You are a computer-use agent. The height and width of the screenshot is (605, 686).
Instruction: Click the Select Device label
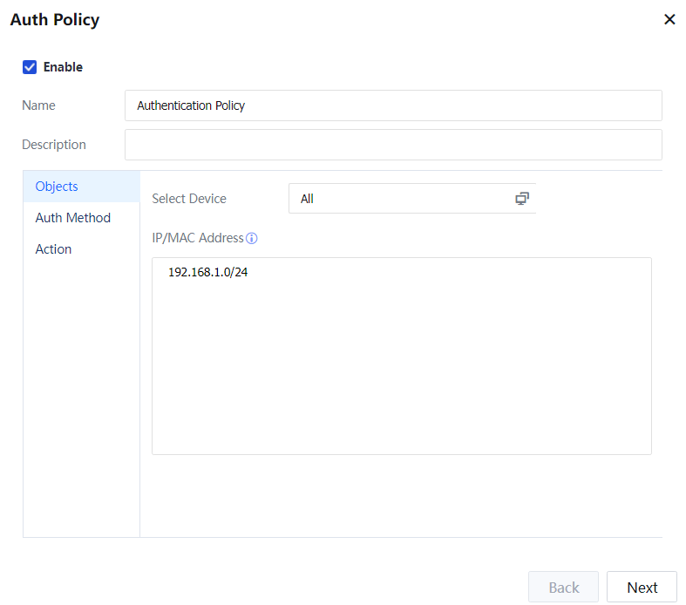click(189, 199)
